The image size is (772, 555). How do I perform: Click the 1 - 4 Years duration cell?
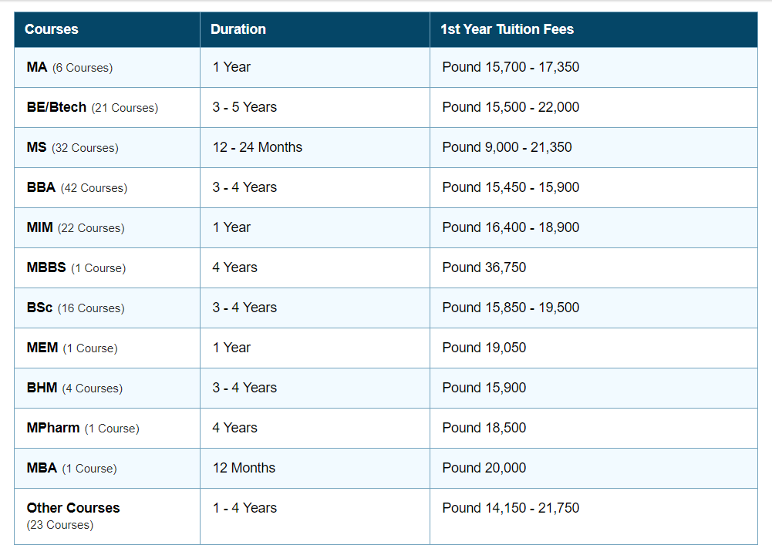coord(244,508)
